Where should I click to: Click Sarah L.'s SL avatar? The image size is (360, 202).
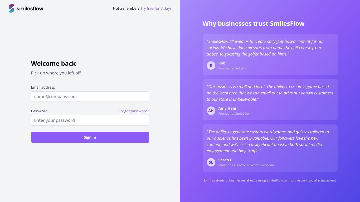click(211, 162)
